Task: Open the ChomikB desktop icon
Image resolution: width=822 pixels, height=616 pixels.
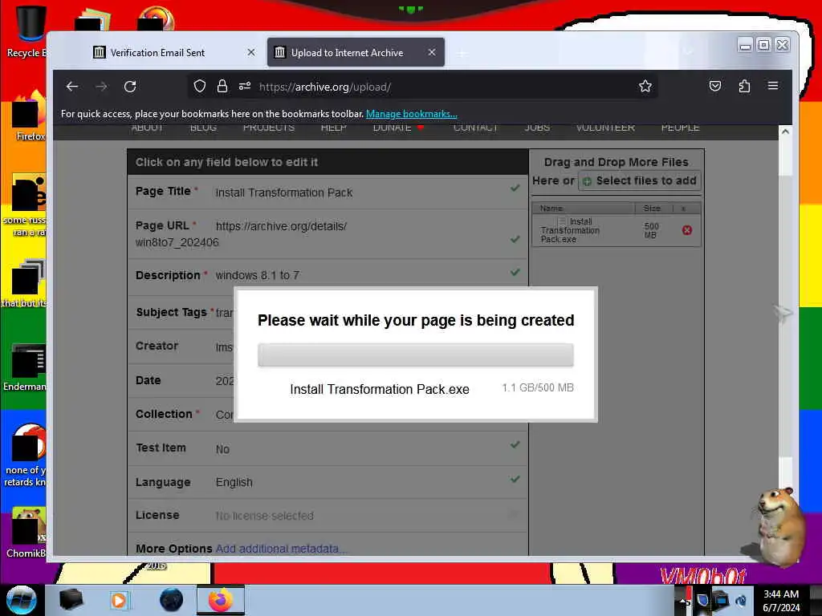Action: tap(26, 533)
